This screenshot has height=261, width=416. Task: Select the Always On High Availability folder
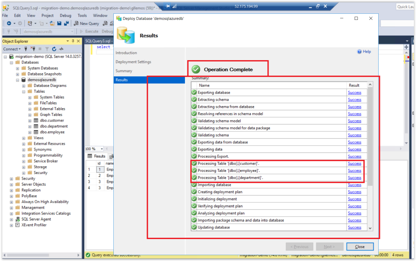[45, 202]
